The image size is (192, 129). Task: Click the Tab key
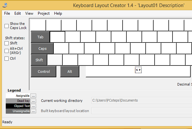pyautogui.click(x=40, y=37)
